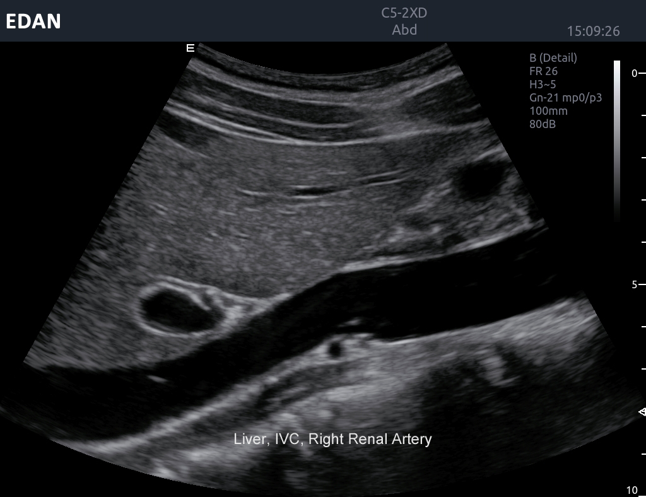Click the 0 depth scale marker
This screenshot has width=646, height=497.
(x=634, y=73)
